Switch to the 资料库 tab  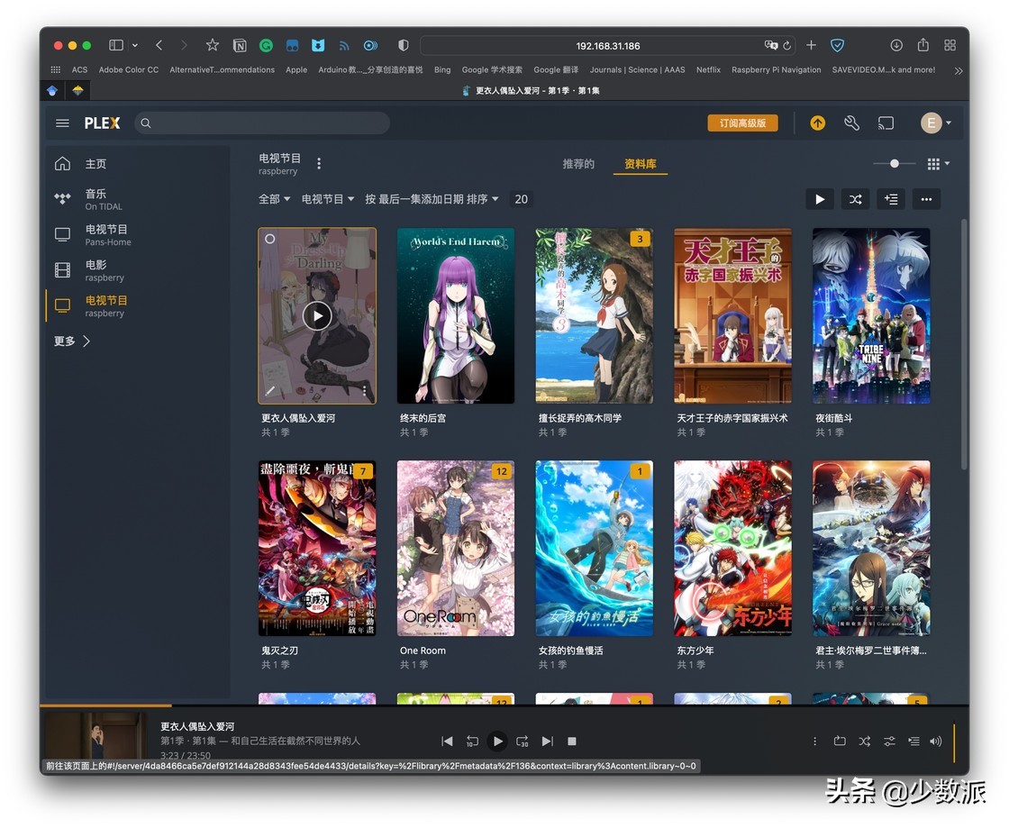(640, 165)
